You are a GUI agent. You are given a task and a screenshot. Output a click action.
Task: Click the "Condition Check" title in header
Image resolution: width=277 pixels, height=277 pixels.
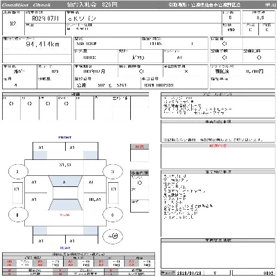point(26,5)
